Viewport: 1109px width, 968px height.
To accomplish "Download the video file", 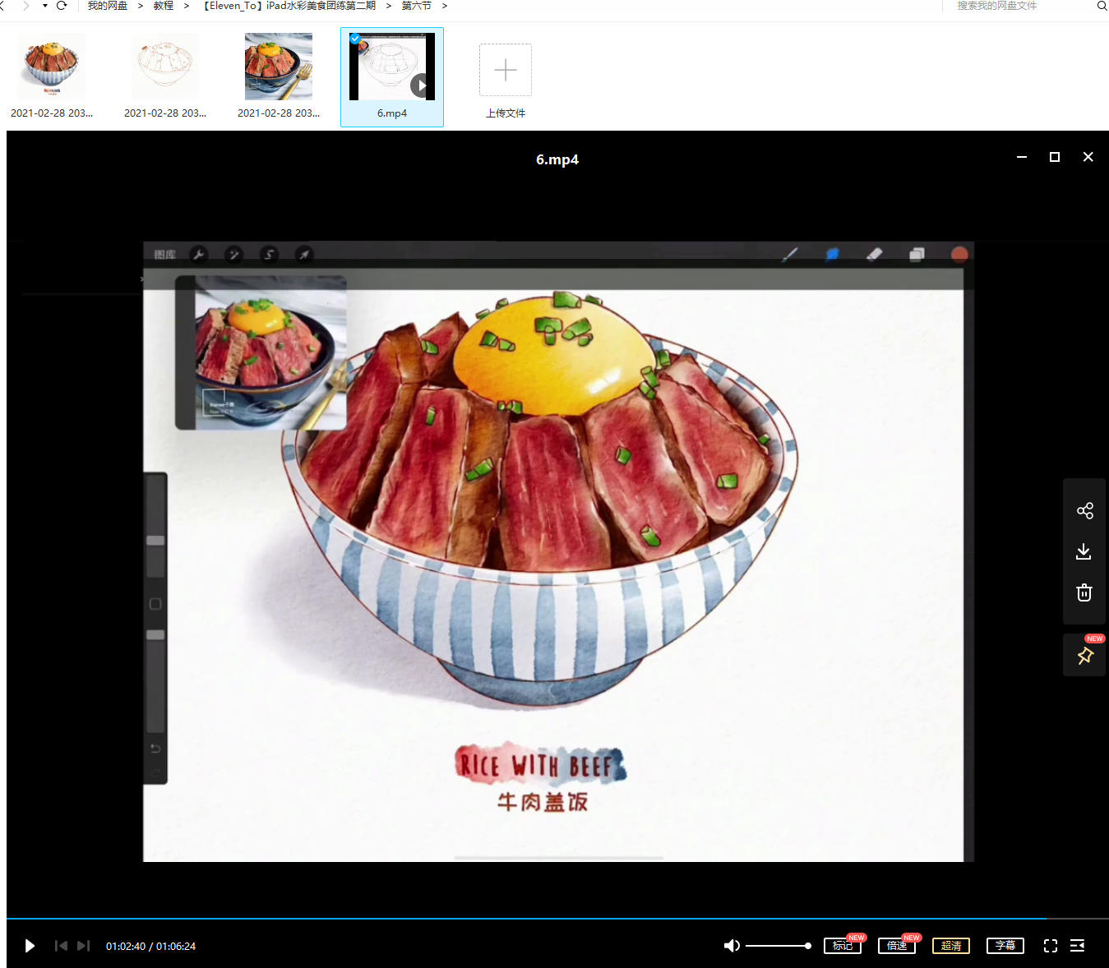I will pos(1084,551).
